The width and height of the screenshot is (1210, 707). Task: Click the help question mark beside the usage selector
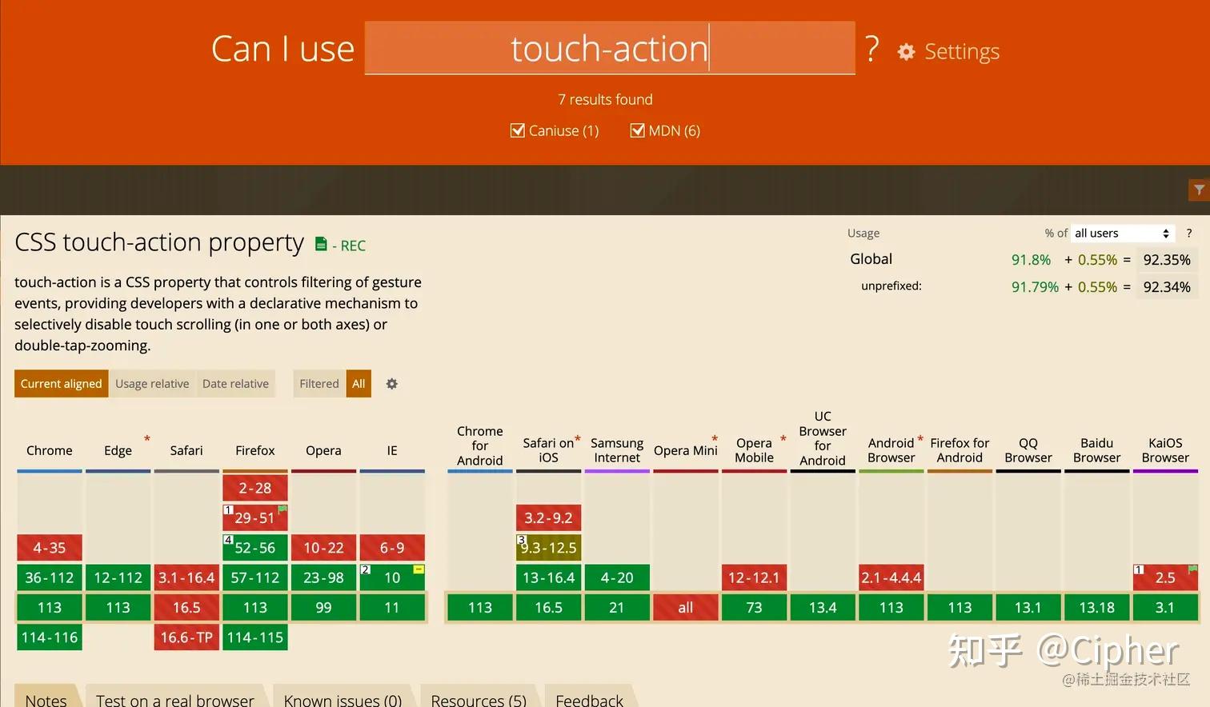(x=1188, y=233)
